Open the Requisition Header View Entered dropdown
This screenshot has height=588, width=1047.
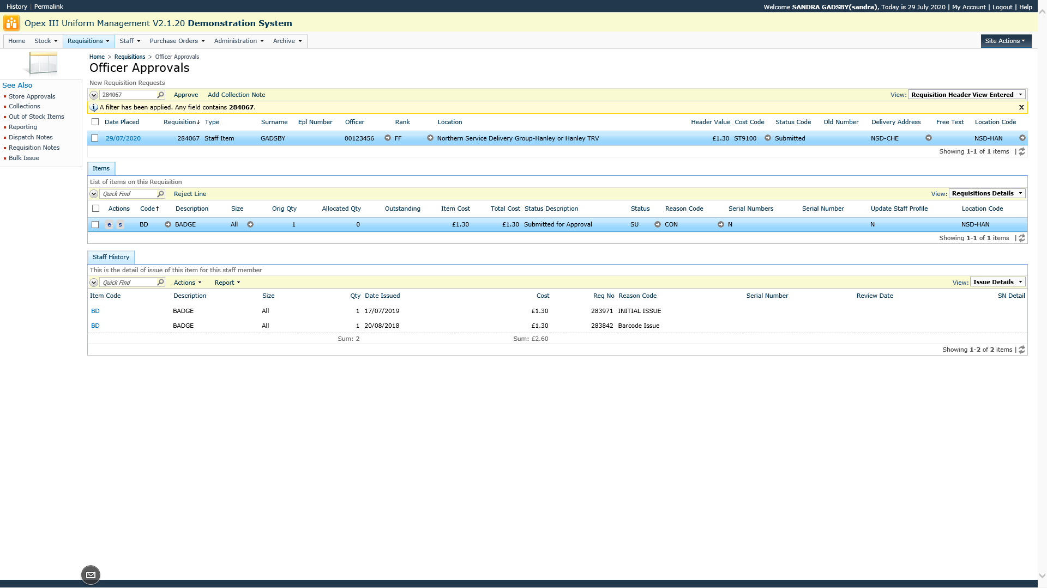click(966, 95)
